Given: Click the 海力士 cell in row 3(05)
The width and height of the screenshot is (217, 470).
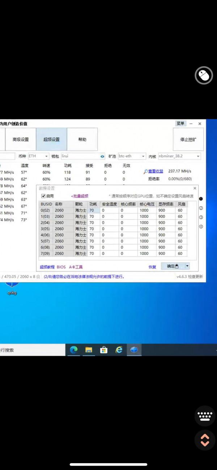Looking at the screenshot, I should pyautogui.click(x=81, y=229).
